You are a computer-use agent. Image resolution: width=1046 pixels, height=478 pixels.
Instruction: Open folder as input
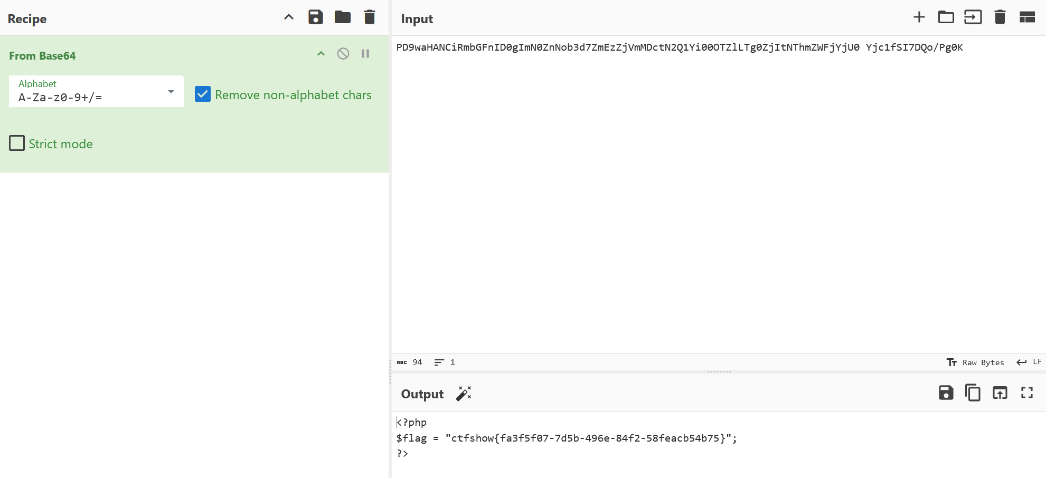pyautogui.click(x=946, y=17)
